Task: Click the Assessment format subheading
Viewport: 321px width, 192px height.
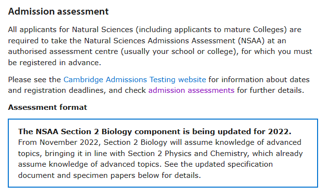Action: [47, 107]
